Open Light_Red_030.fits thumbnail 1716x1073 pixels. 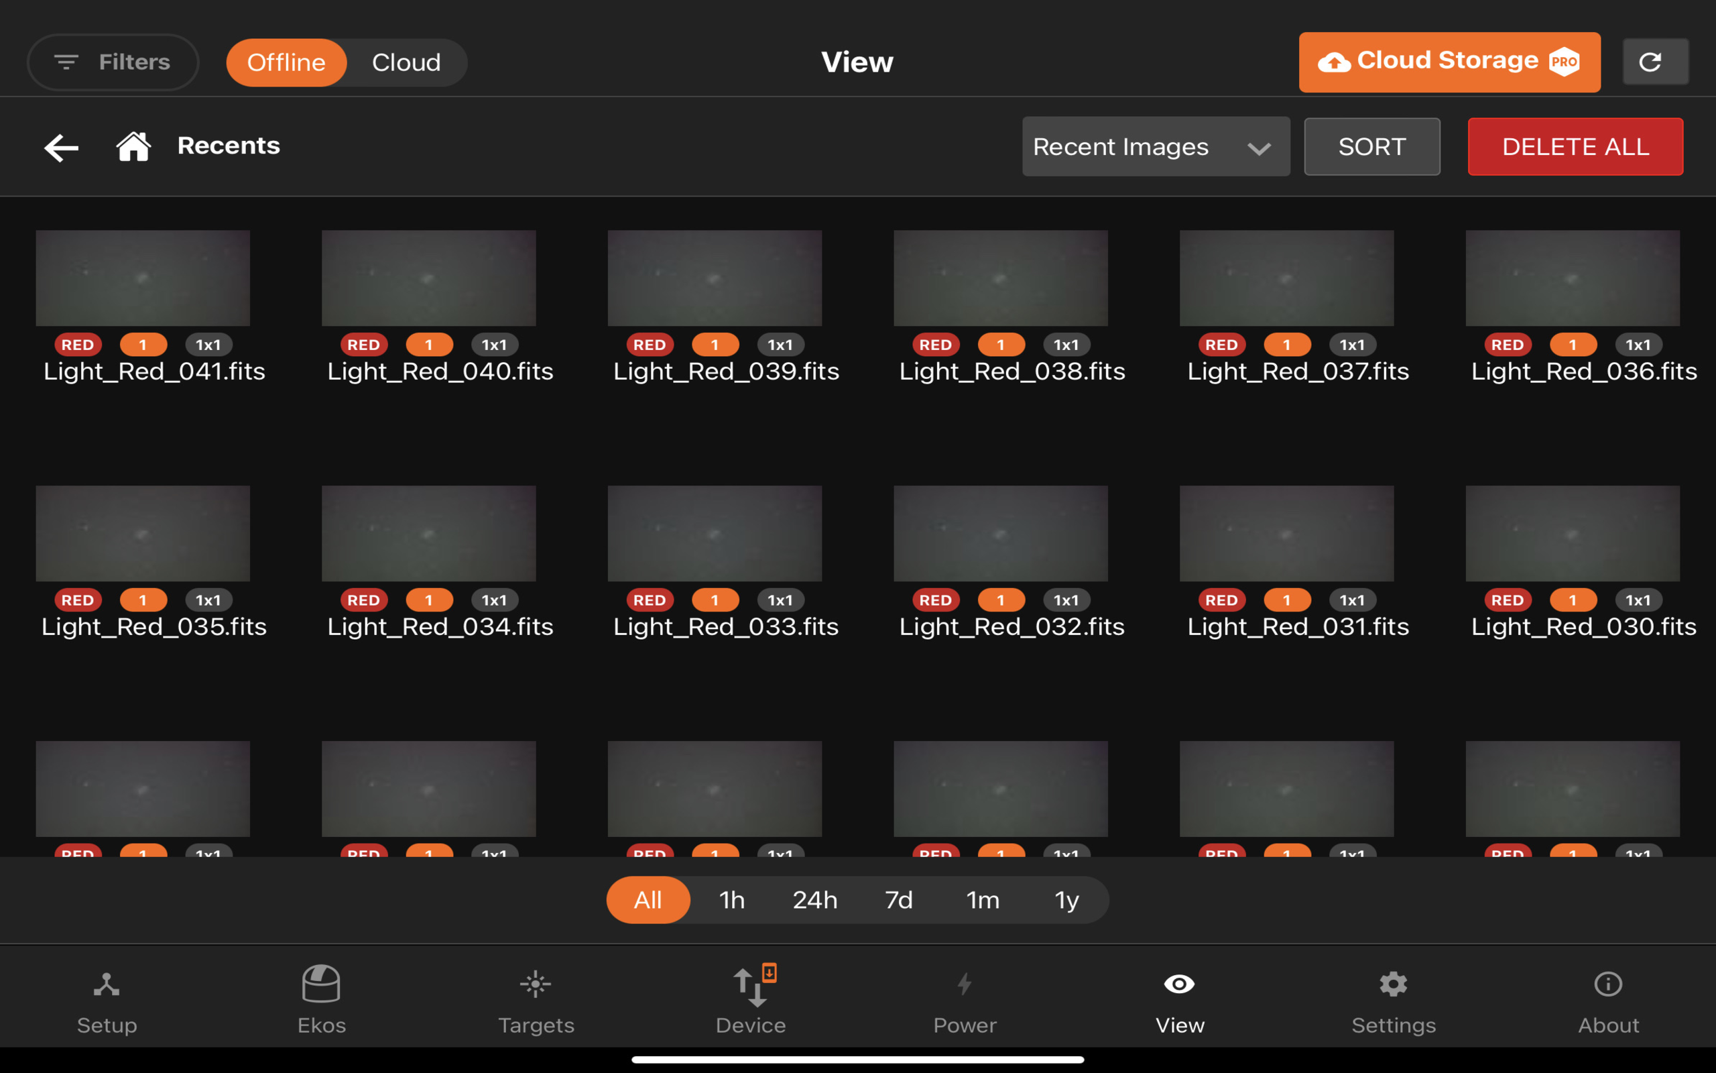click(x=1572, y=534)
